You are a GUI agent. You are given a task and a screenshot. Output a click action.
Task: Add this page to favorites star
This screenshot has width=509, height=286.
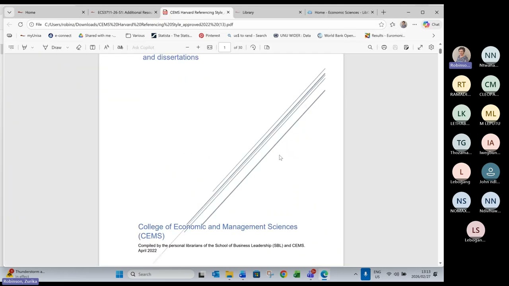coord(381,24)
